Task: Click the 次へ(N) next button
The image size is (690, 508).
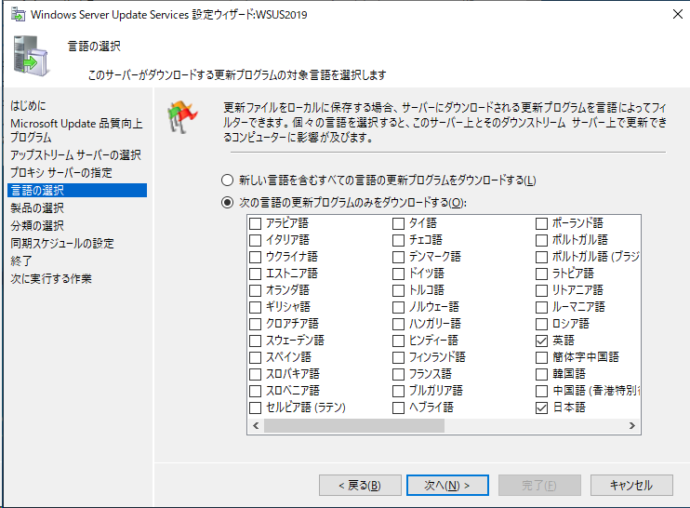Action: click(x=447, y=485)
